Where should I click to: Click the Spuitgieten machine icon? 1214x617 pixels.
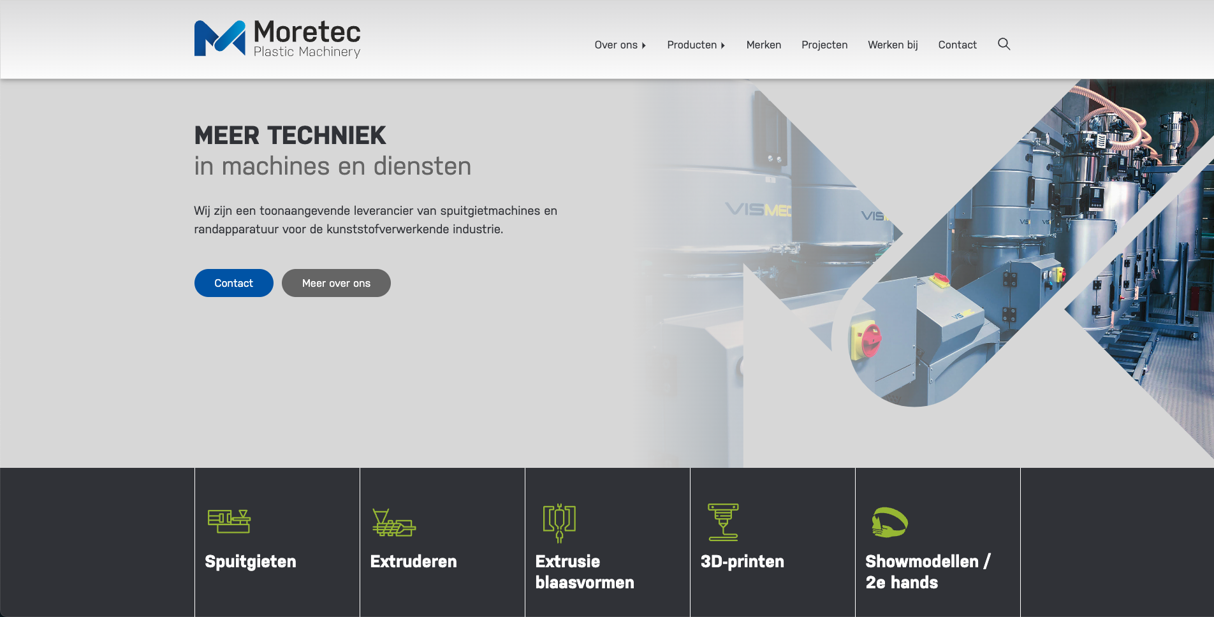229,521
